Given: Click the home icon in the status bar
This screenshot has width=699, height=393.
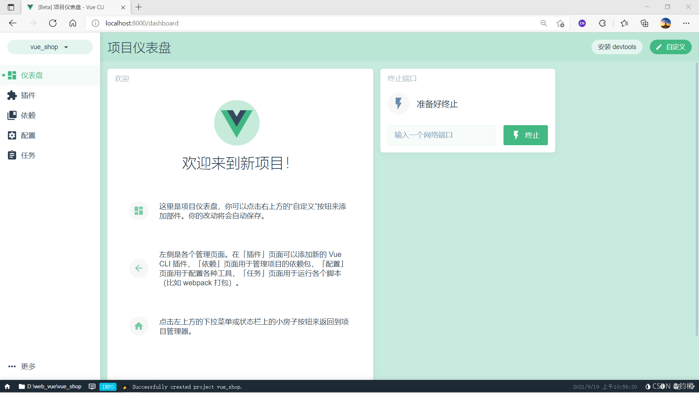Looking at the screenshot, I should [x=7, y=386].
